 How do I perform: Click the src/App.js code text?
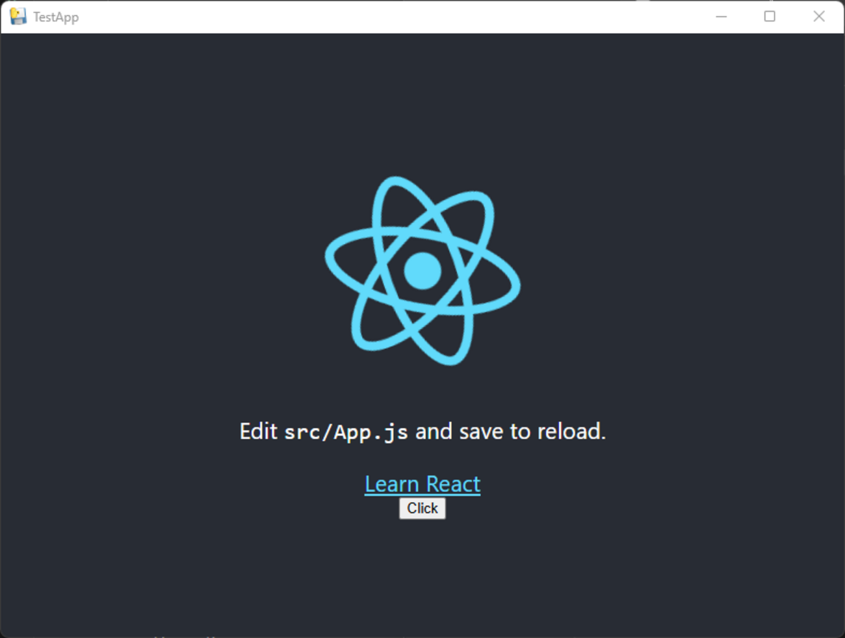click(346, 431)
